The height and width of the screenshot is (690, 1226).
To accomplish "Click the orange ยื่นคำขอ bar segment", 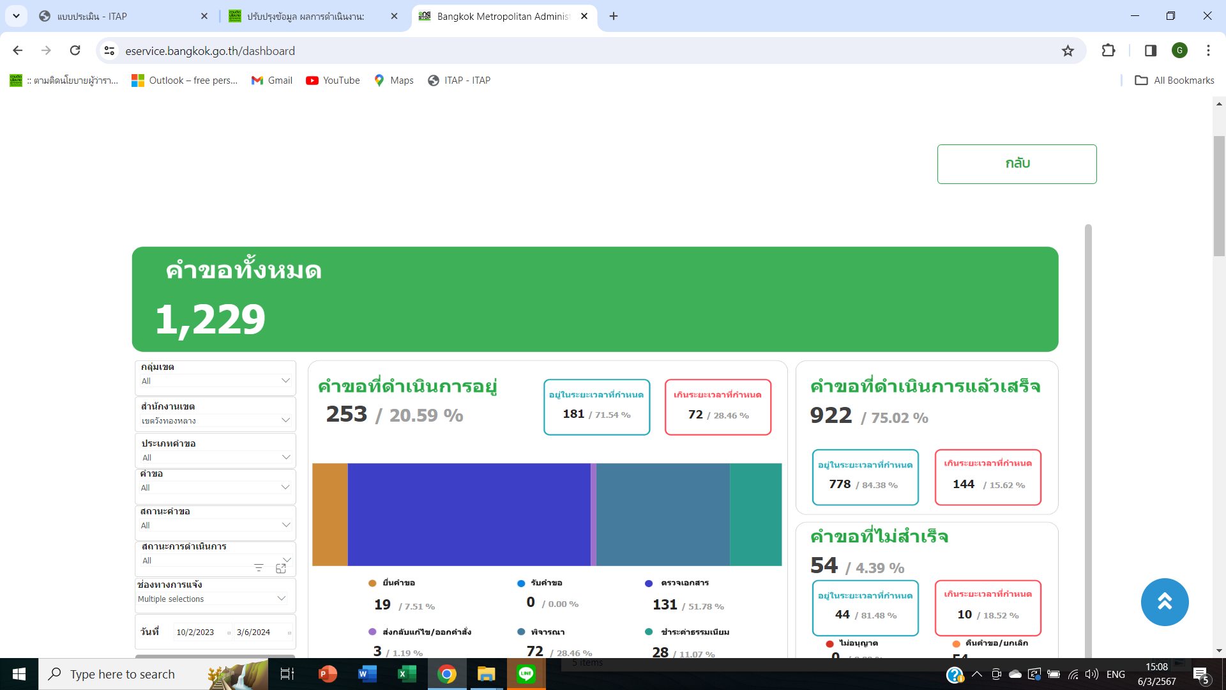I will 330,514.
